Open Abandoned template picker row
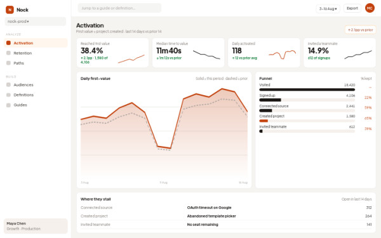Image resolution: width=381 pixels, height=238 pixels. (226, 216)
